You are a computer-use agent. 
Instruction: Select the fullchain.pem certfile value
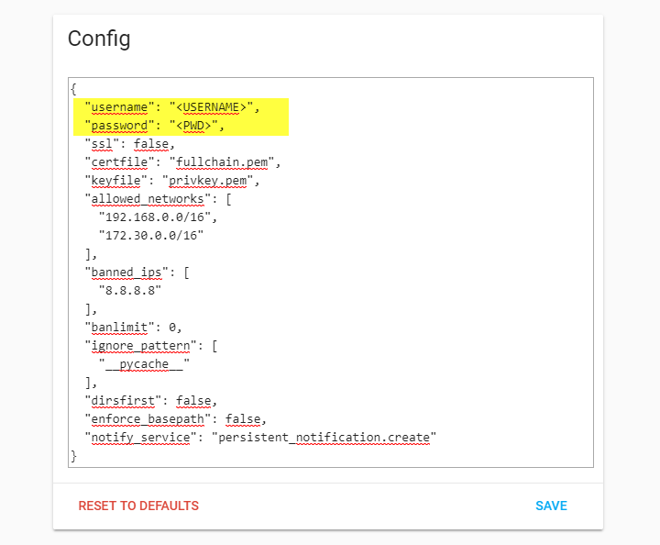(x=227, y=162)
